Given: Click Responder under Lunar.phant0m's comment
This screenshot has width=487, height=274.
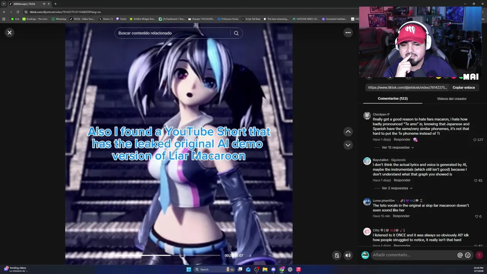Looking at the screenshot, I should 401,216.
